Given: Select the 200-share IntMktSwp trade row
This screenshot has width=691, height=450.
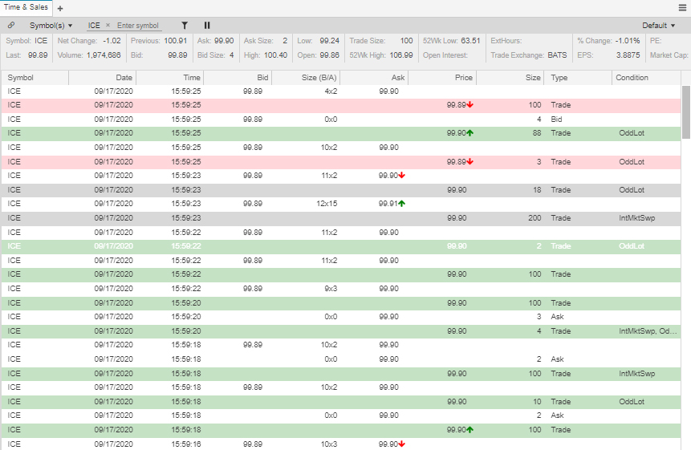Looking at the screenshot, I should click(x=341, y=218).
